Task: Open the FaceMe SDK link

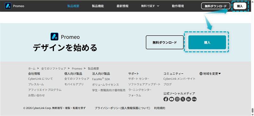Action: pyautogui.click(x=101, y=79)
